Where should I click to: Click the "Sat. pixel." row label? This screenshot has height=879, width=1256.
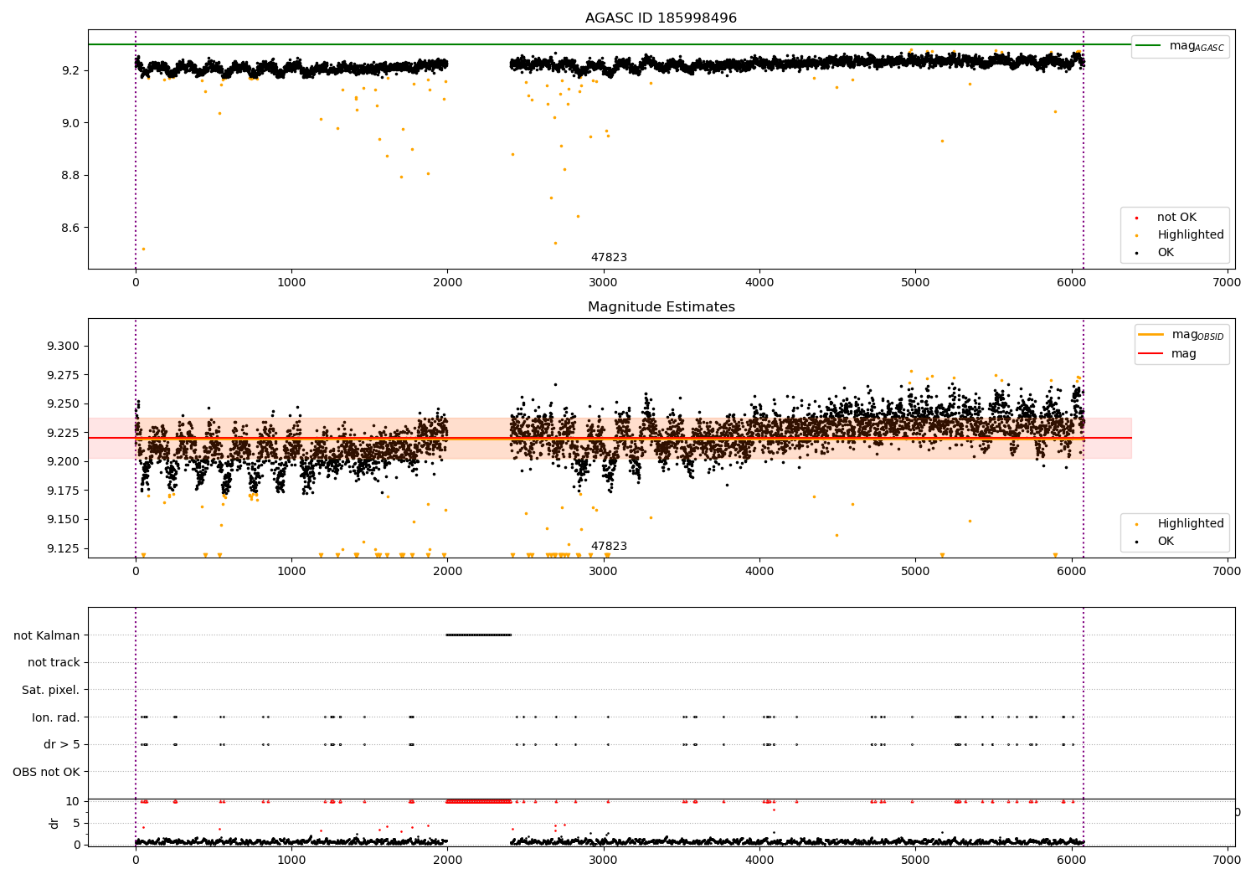coord(51,690)
